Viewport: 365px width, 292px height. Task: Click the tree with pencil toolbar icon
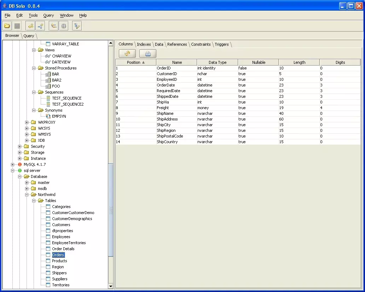77,26
